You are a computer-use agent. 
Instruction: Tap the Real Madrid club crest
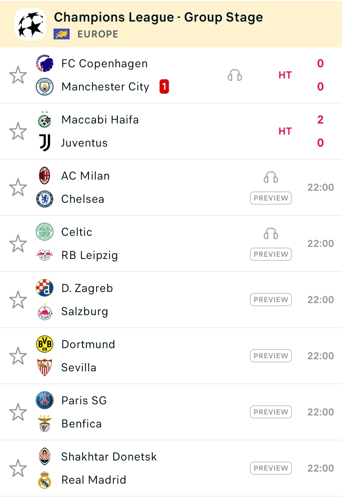tap(45, 480)
